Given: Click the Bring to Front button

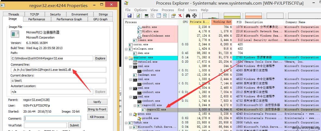Looking at the screenshot, I should [97, 109].
